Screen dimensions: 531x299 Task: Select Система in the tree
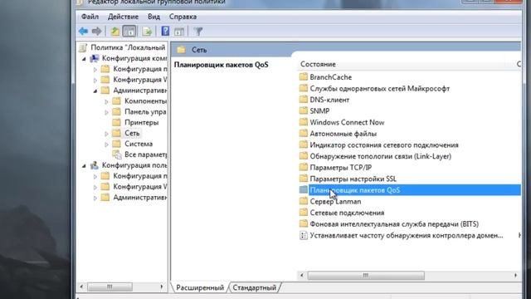click(x=139, y=144)
